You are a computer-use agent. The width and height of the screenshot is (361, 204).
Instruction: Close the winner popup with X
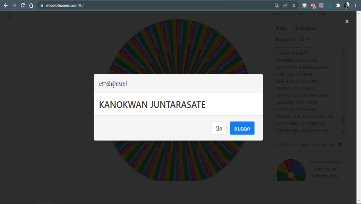[x=347, y=21]
